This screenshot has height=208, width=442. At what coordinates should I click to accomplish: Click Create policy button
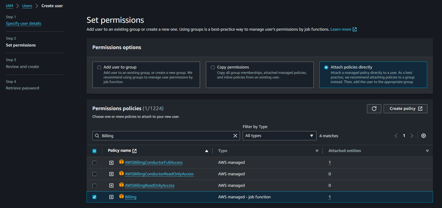pyautogui.click(x=405, y=109)
